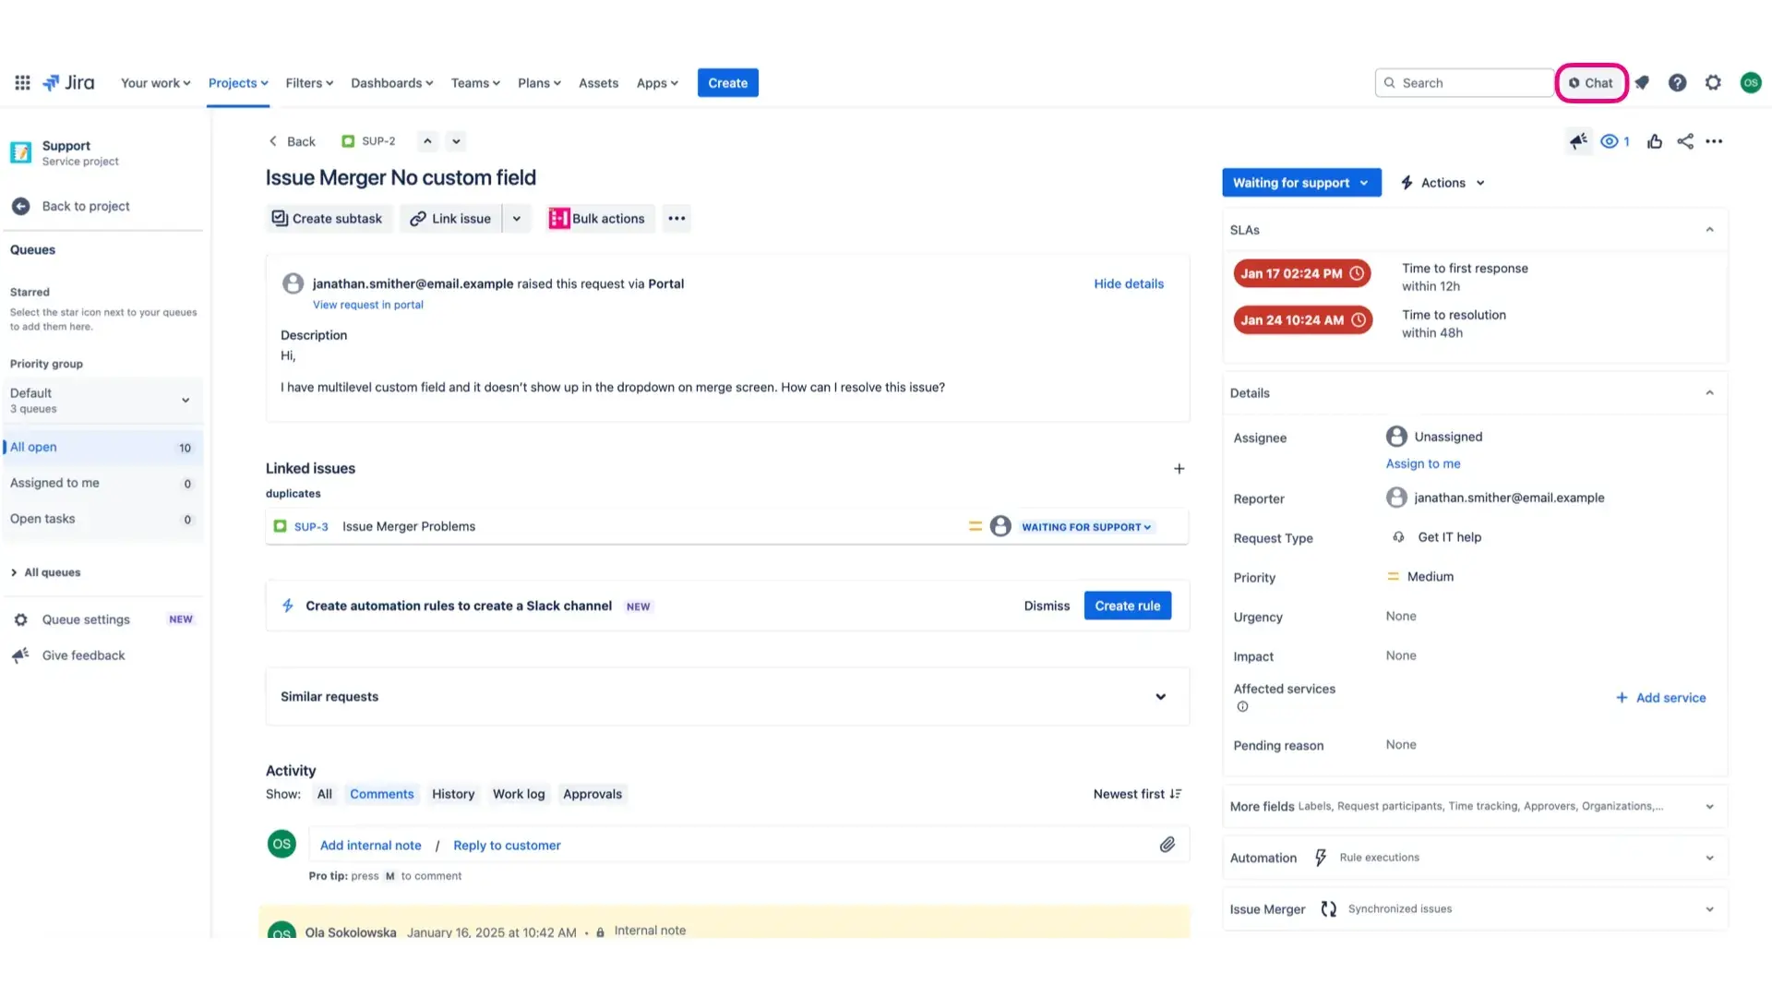This screenshot has height=997, width=1772.
Task: Click the Create rule button
Action: tap(1127, 606)
